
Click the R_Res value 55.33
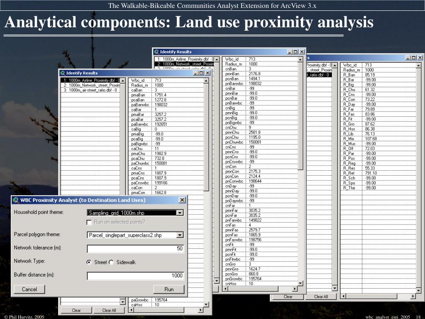pyautogui.click(x=370, y=168)
